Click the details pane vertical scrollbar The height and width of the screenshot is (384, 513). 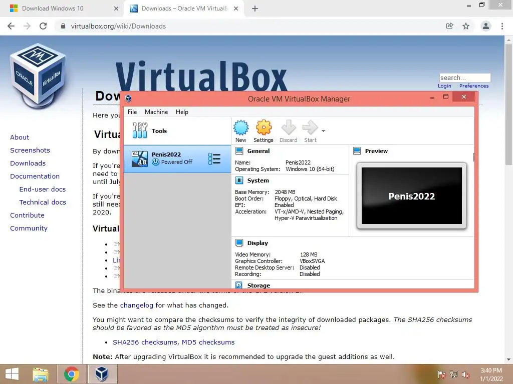click(473, 157)
